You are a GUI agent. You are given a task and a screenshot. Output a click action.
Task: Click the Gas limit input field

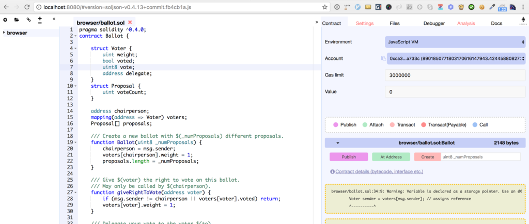pos(455,75)
